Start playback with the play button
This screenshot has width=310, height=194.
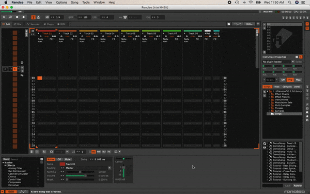tap(4, 17)
